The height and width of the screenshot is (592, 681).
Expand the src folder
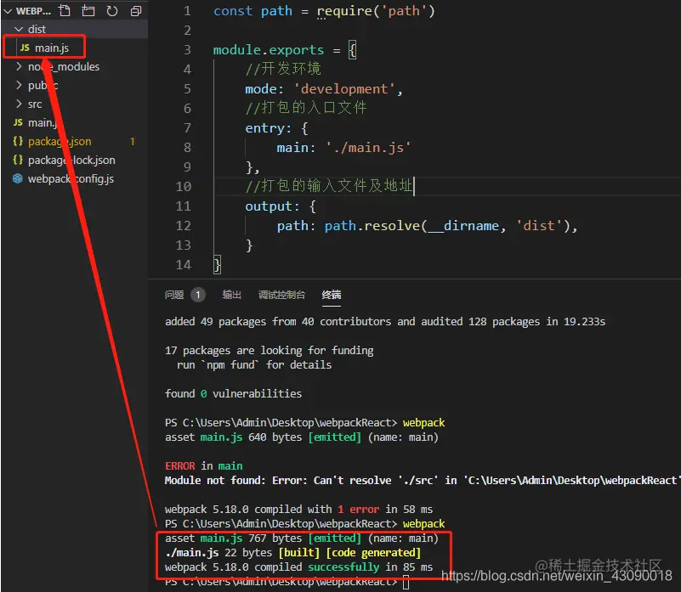point(35,104)
